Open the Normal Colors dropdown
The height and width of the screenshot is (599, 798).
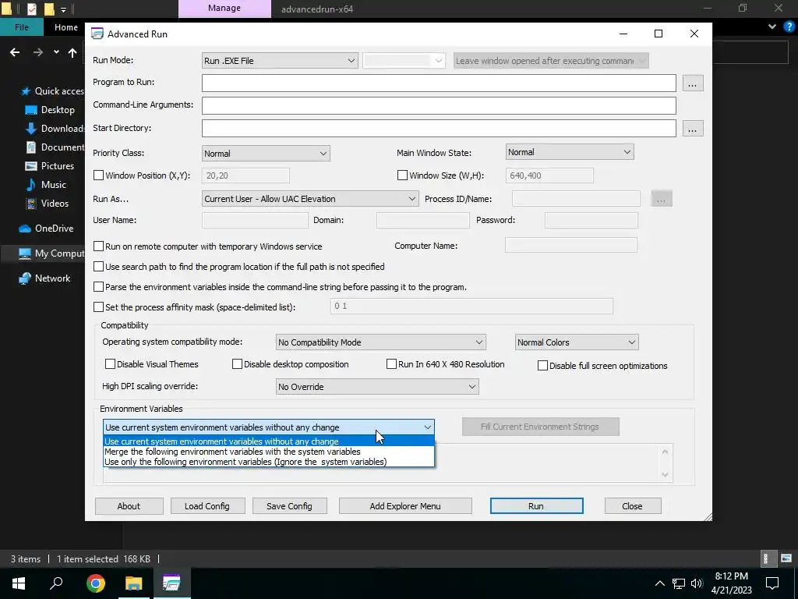tap(577, 342)
